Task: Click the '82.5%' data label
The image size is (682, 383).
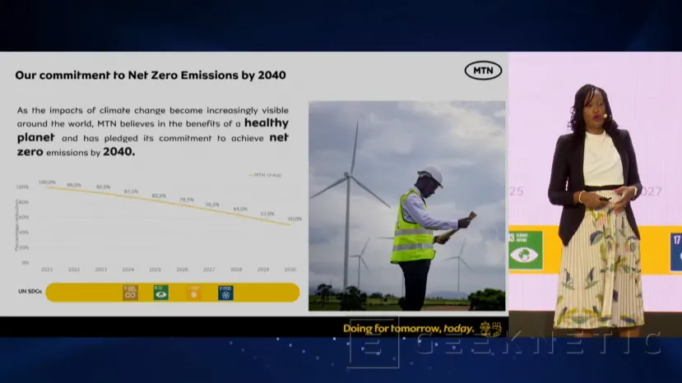Action: [159, 196]
